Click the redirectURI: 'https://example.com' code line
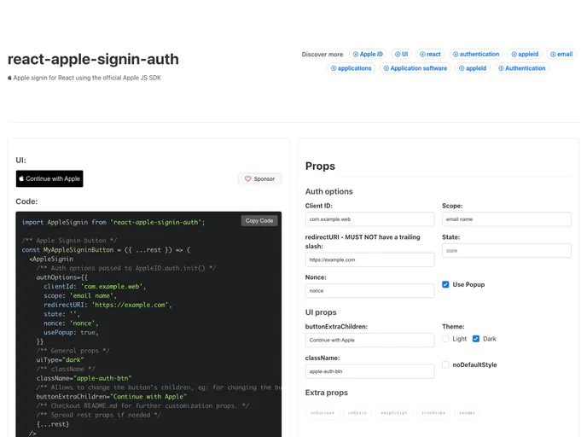Image resolution: width=587 pixels, height=437 pixels. 108,305
